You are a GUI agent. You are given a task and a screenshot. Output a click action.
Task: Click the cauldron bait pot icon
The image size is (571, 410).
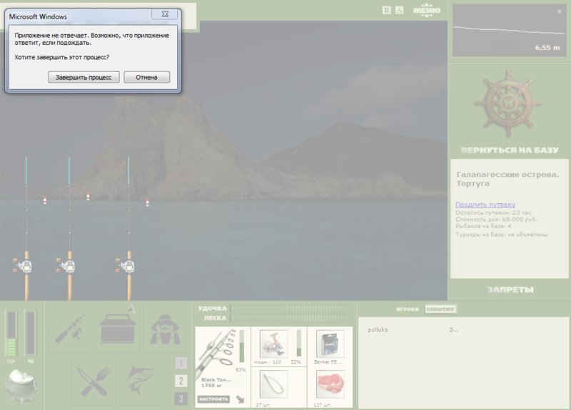coord(21,386)
